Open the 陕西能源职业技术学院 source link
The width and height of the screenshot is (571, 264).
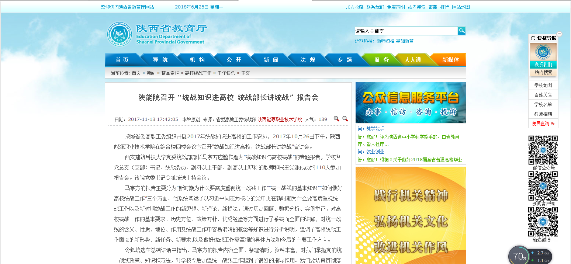280,119
